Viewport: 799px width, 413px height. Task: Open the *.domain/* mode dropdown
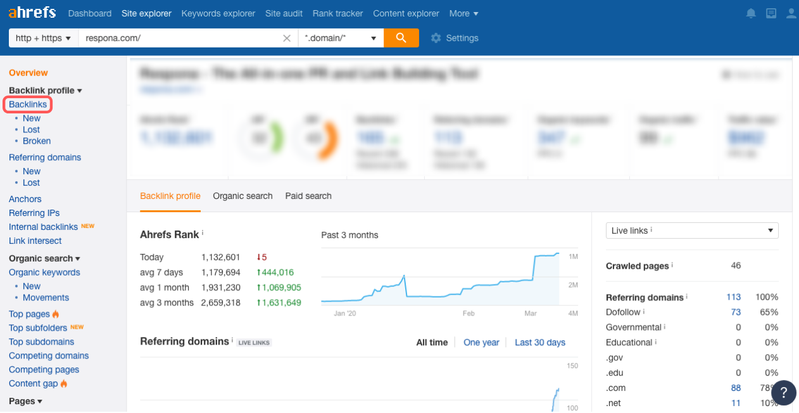pos(341,38)
